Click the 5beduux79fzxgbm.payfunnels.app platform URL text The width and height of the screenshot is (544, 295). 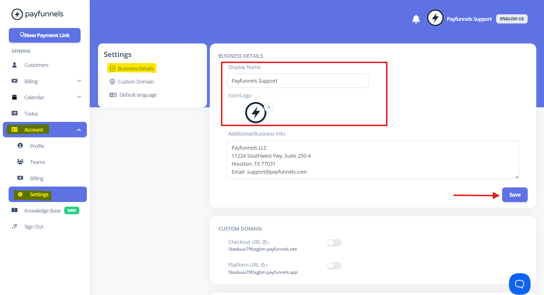(263, 272)
